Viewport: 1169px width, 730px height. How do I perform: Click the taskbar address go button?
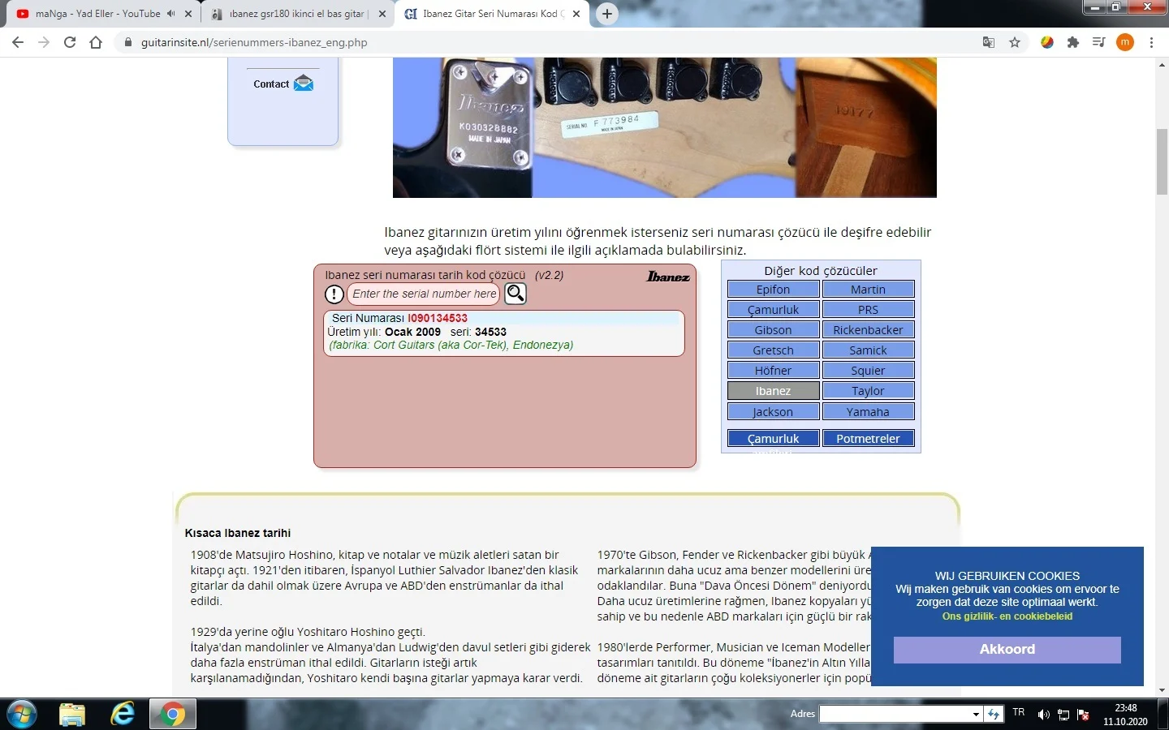point(994,714)
